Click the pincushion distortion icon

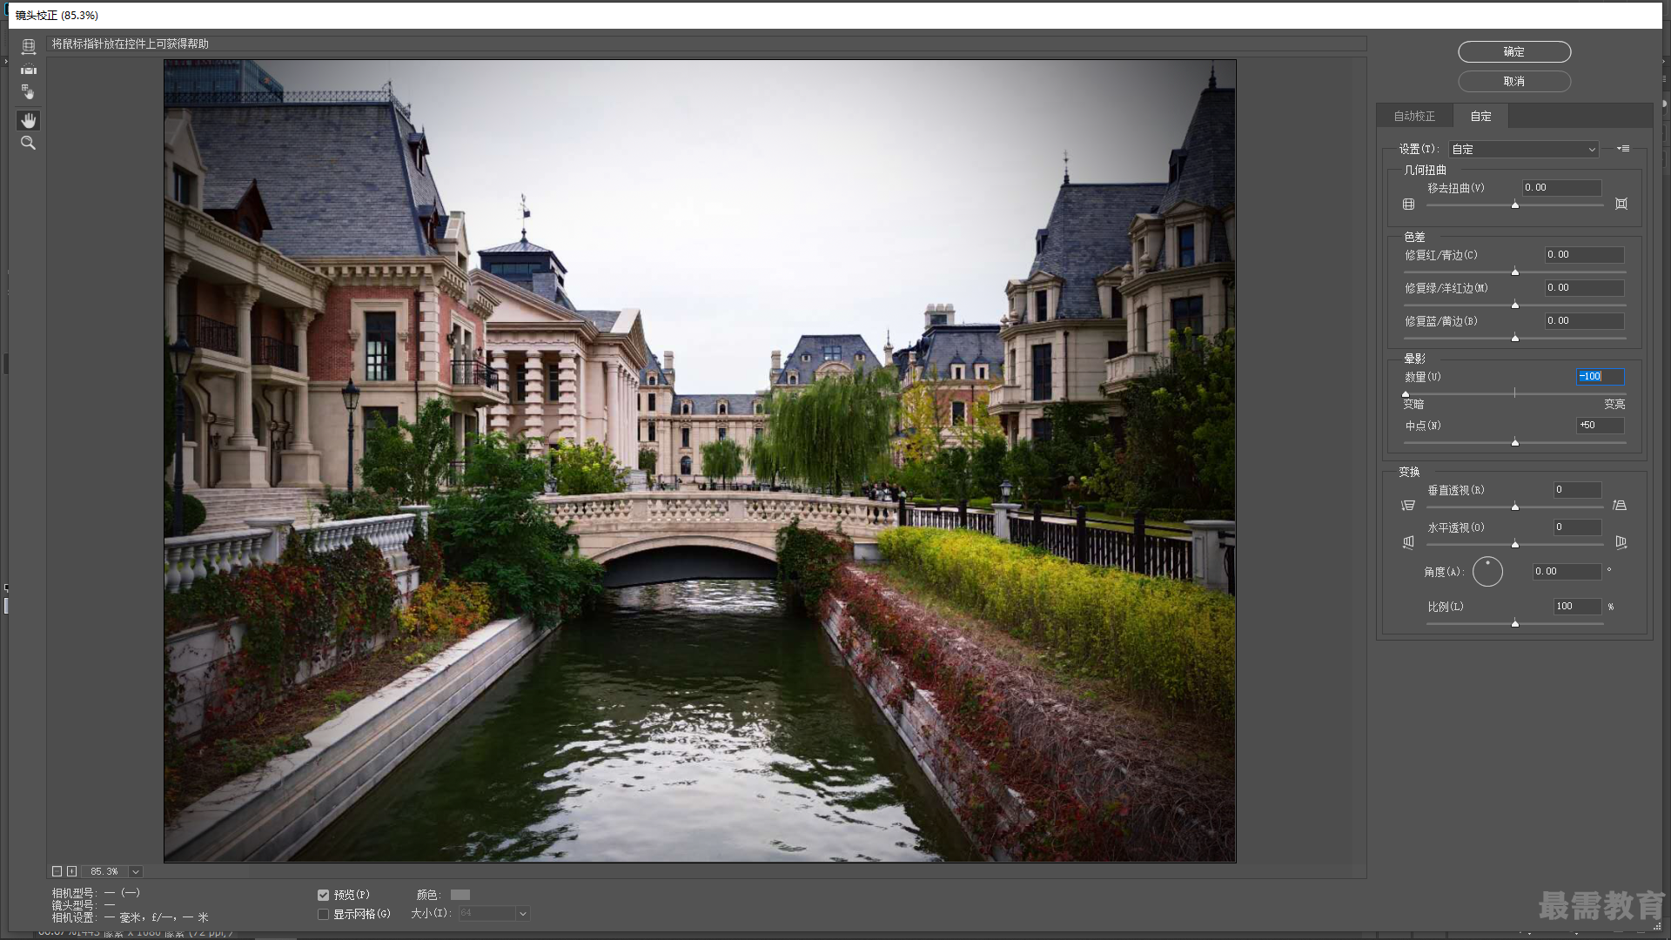click(x=1621, y=204)
